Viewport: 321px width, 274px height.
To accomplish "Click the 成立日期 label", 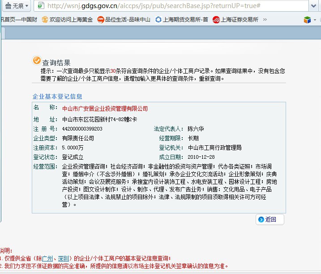I will click(x=171, y=157).
